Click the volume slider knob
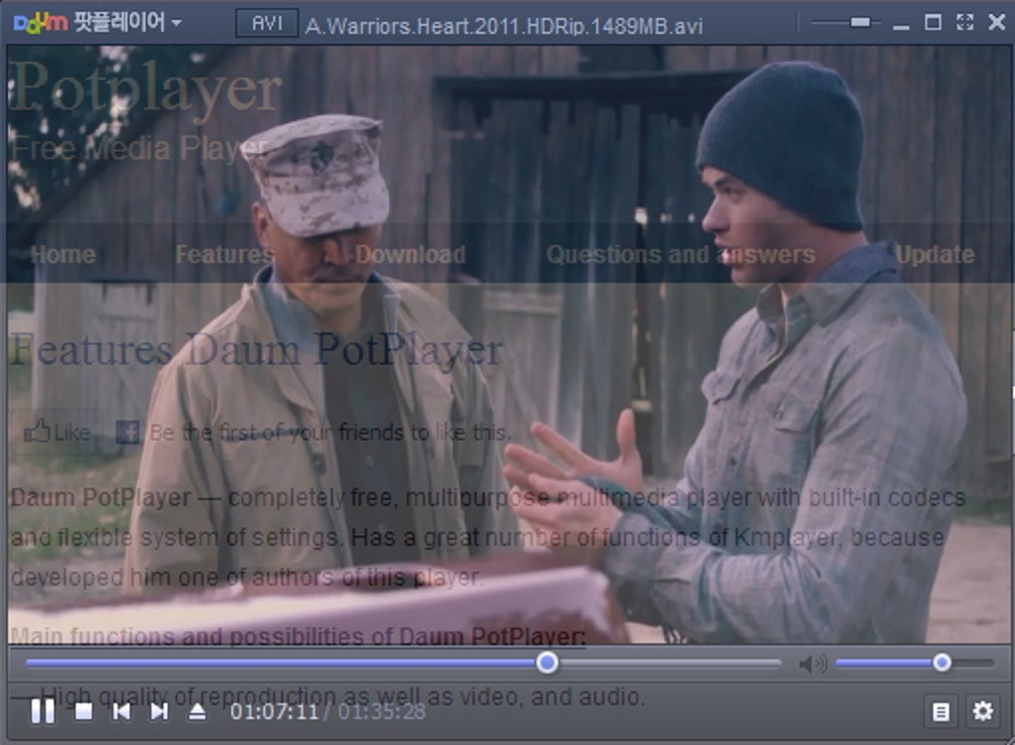 coord(941,662)
